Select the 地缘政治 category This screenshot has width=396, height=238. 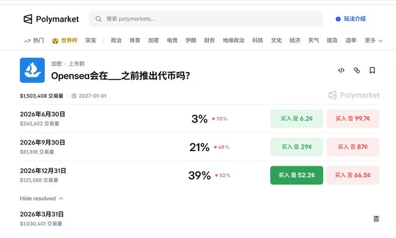click(234, 40)
